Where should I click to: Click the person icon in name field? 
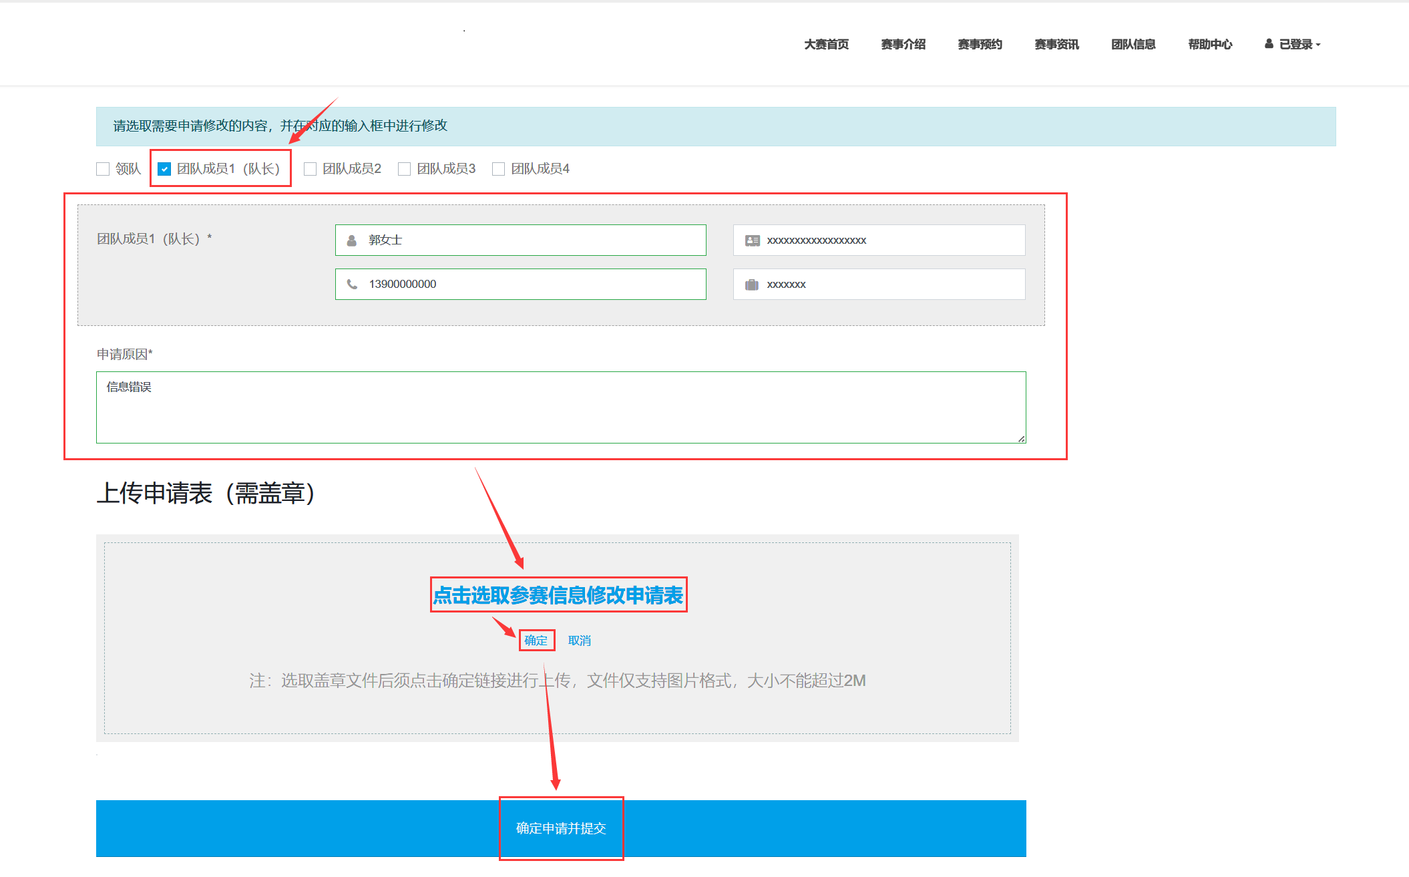(352, 240)
